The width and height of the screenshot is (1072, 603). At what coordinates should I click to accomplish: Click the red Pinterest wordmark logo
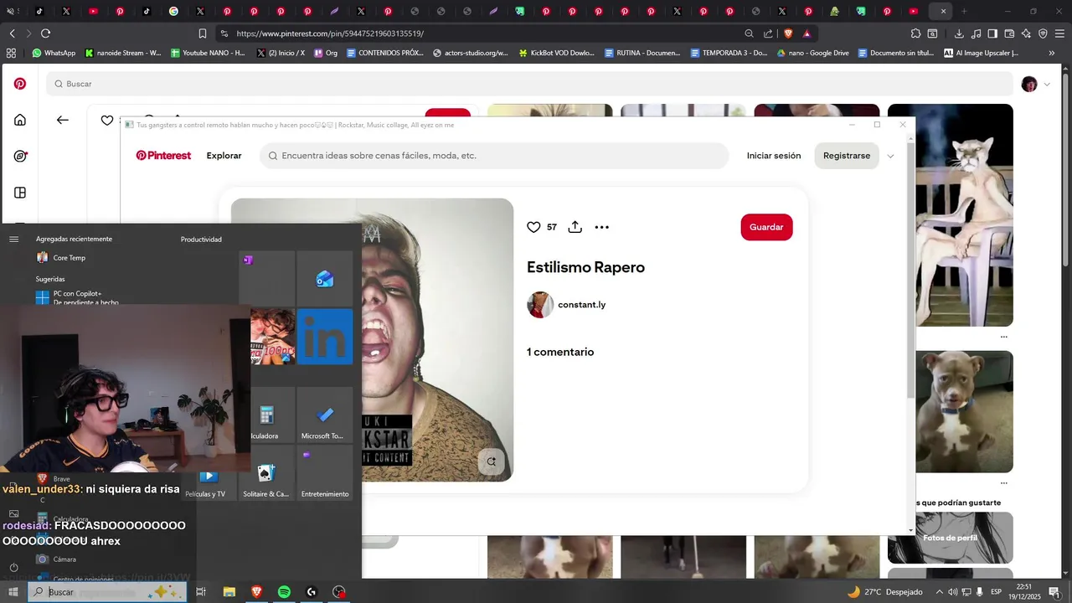coord(163,156)
